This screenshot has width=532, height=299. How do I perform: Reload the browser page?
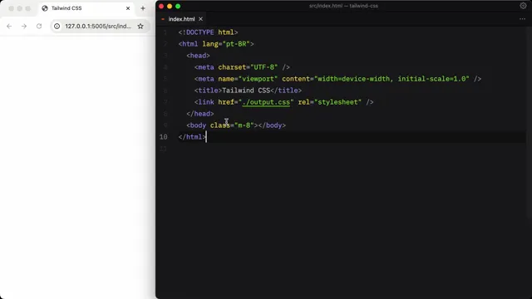coord(39,26)
